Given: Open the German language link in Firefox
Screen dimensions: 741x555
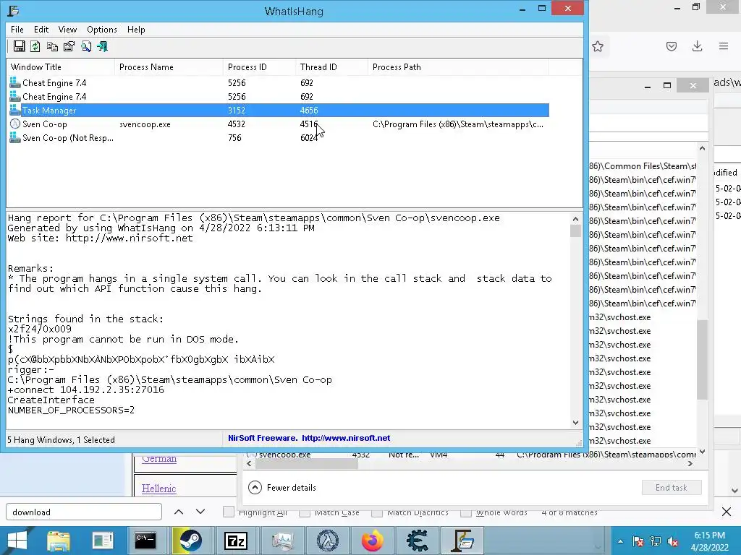Looking at the screenshot, I should pos(158,459).
